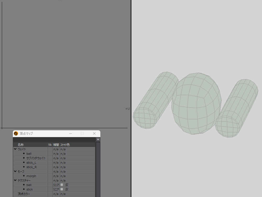
Task: Click the スケッチ色 column header
Action: 65,145
